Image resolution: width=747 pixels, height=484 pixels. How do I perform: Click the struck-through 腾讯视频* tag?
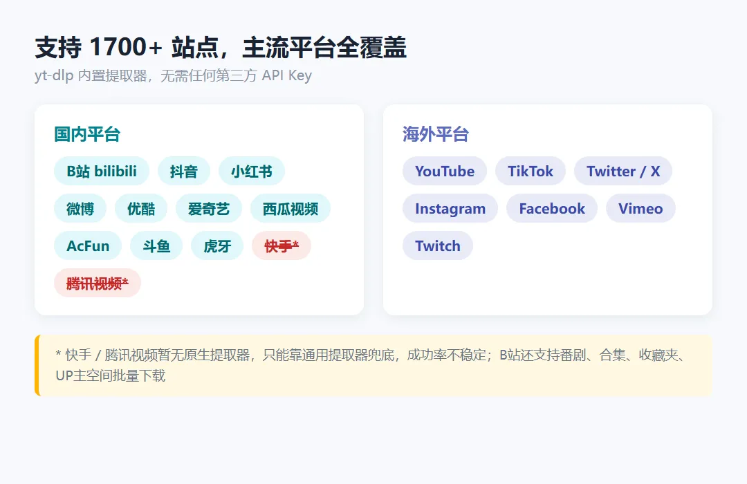(x=98, y=283)
